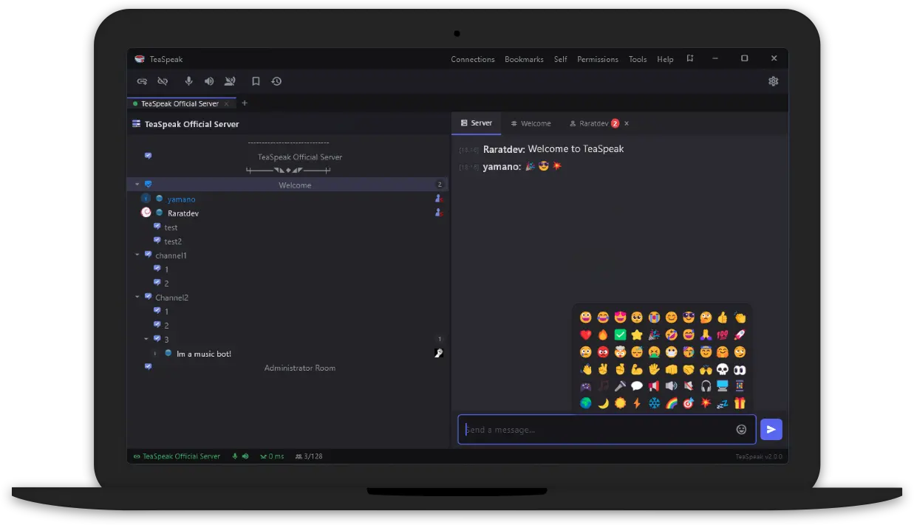
Task: Collapse the Welcome channel arrow
Action: tap(137, 185)
